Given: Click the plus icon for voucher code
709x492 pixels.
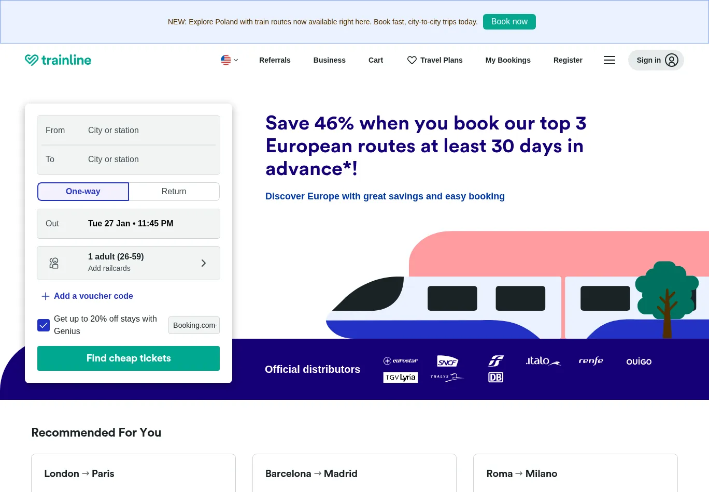Looking at the screenshot, I should (46, 296).
